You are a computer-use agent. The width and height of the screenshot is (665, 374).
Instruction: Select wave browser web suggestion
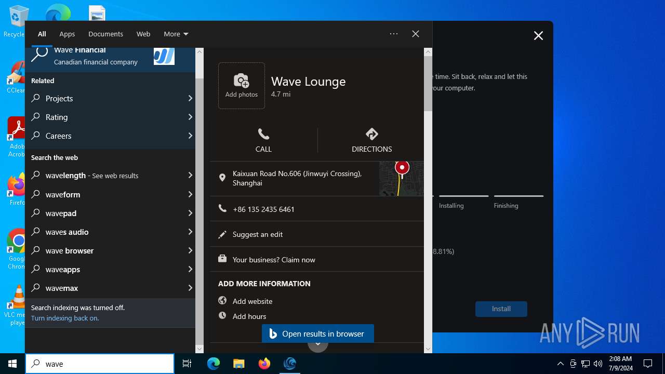point(110,250)
